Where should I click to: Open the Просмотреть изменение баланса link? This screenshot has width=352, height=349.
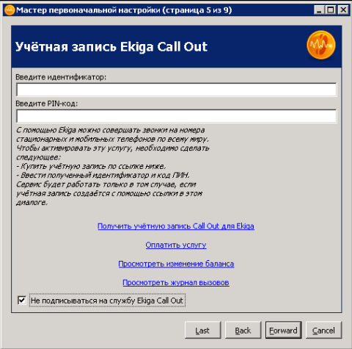click(x=176, y=264)
